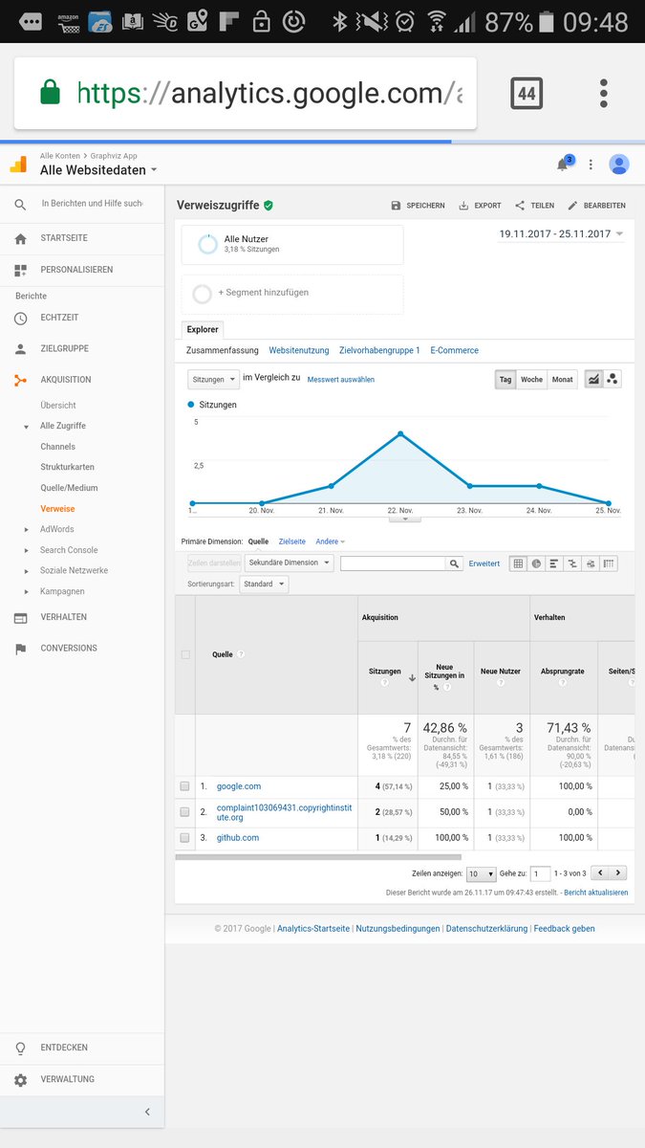Switch to line chart view icon
This screenshot has width=645, height=1148.
[593, 380]
